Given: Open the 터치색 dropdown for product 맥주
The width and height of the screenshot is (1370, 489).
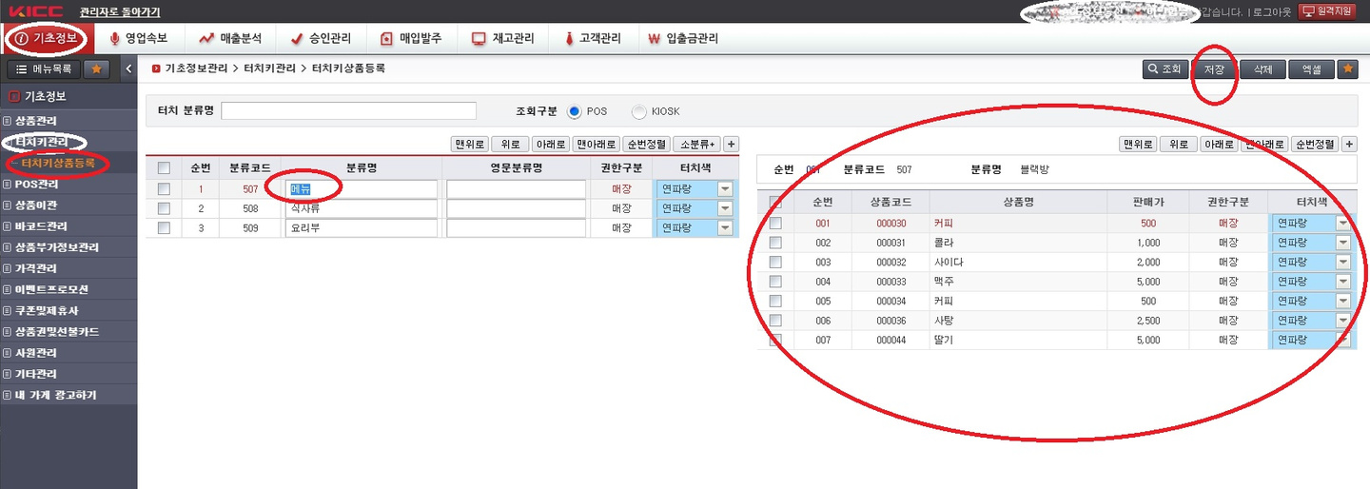Looking at the screenshot, I should 1342,282.
